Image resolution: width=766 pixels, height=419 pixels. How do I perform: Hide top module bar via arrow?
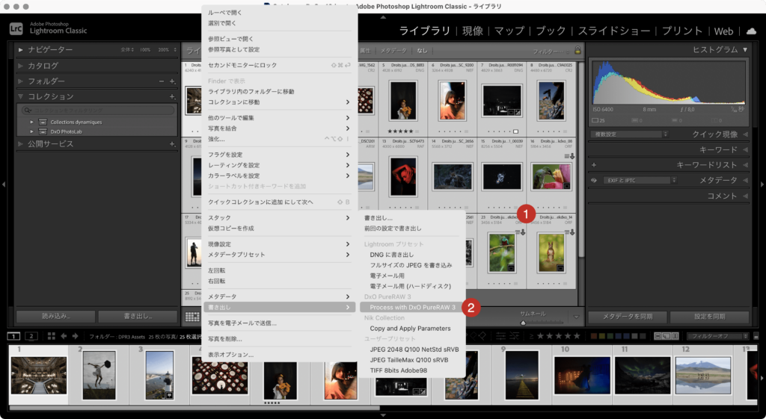click(383, 16)
